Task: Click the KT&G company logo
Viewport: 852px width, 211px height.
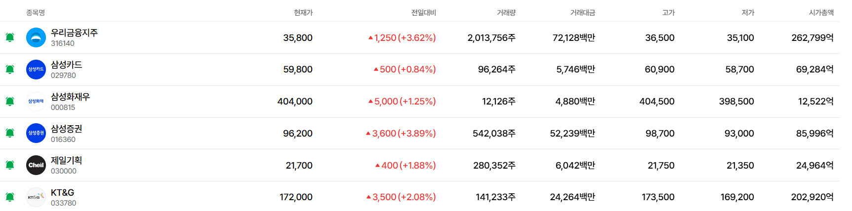Action: click(x=36, y=197)
